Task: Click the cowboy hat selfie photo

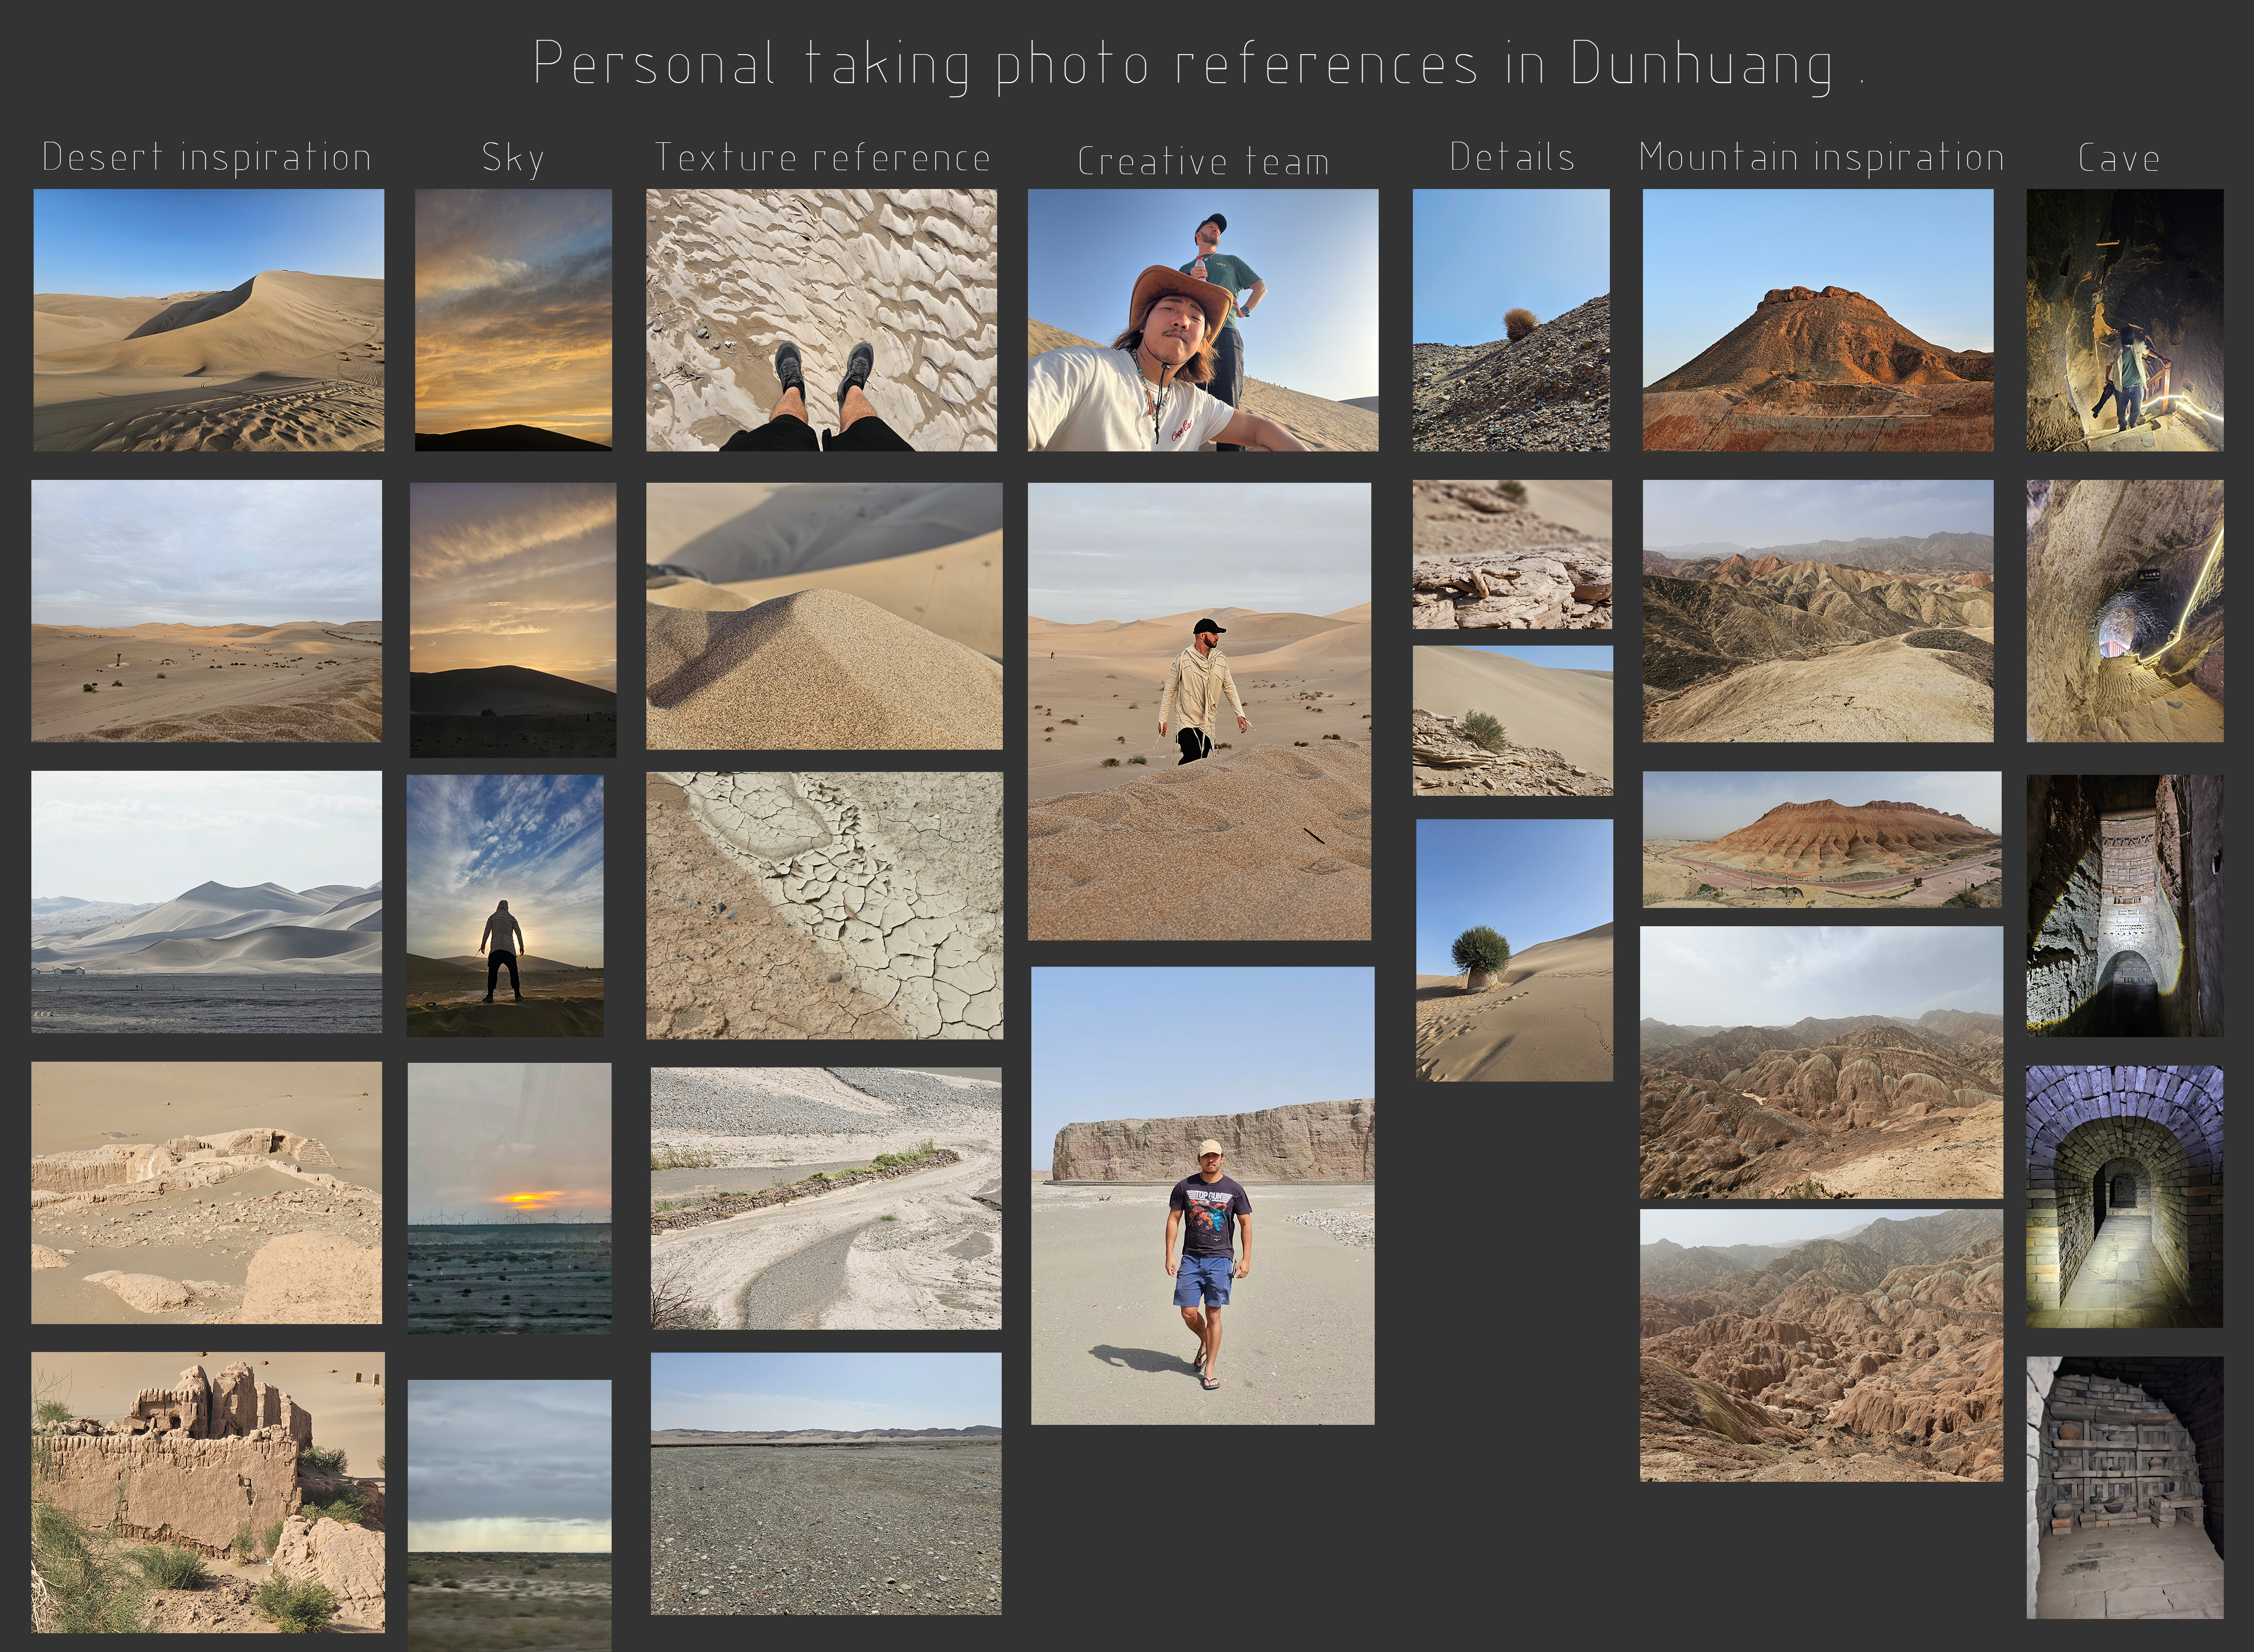Action: pos(1203,319)
